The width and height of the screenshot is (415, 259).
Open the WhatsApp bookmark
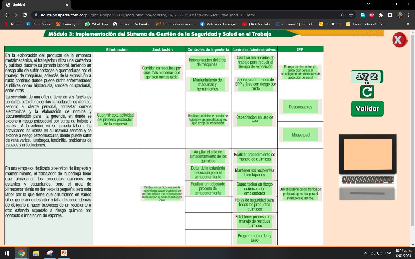(x=96, y=24)
